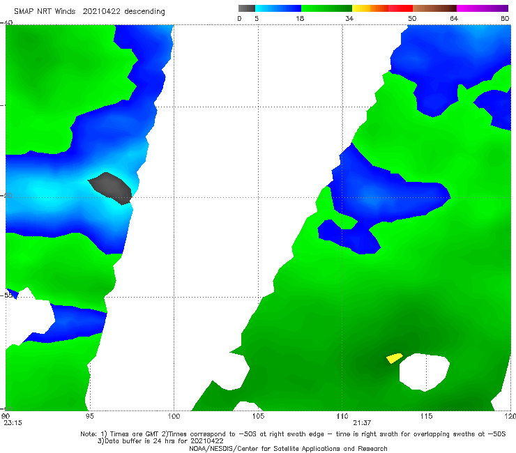Click the color bar label '50'
Viewport: 516px width, 453px height.
(x=412, y=19)
